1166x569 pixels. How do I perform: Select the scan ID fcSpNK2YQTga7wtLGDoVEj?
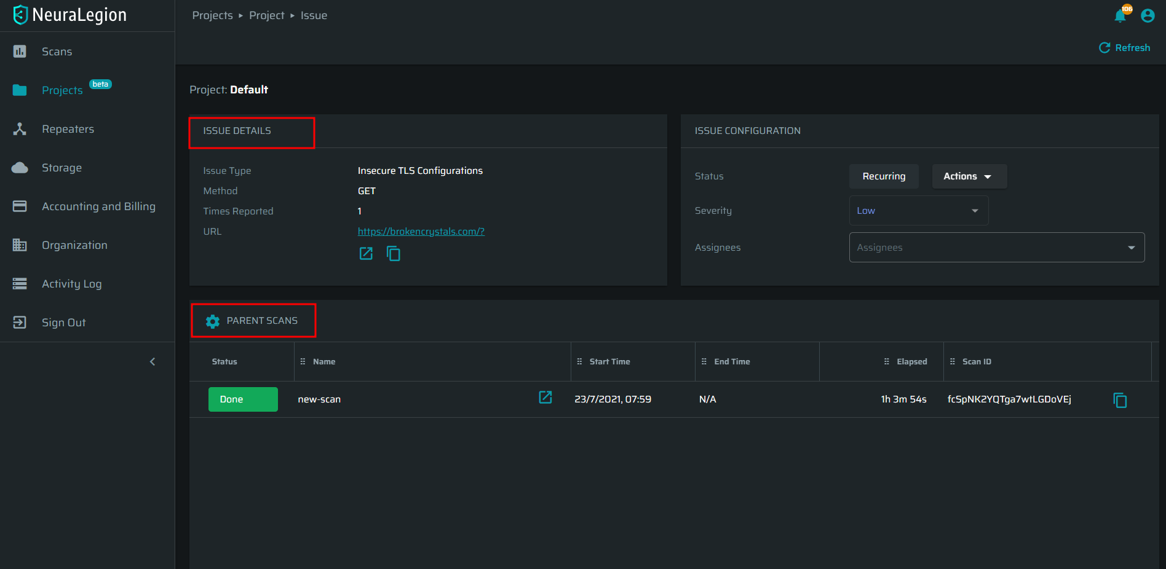click(x=1009, y=399)
